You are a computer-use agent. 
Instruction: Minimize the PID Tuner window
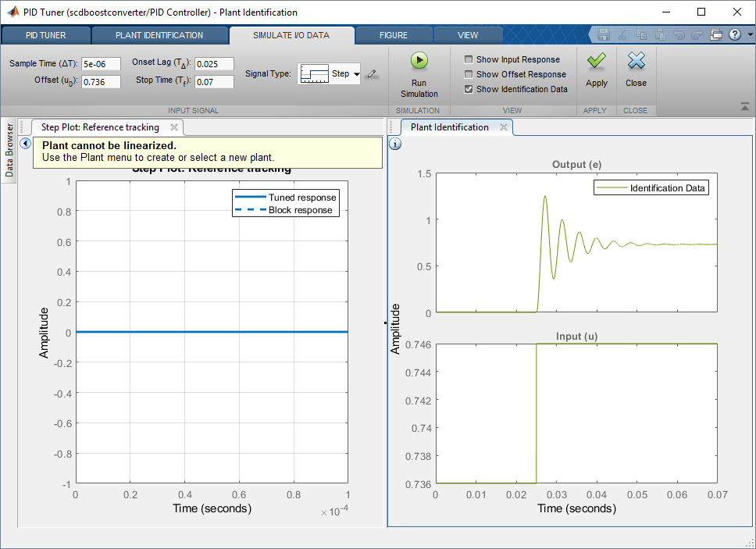click(666, 12)
